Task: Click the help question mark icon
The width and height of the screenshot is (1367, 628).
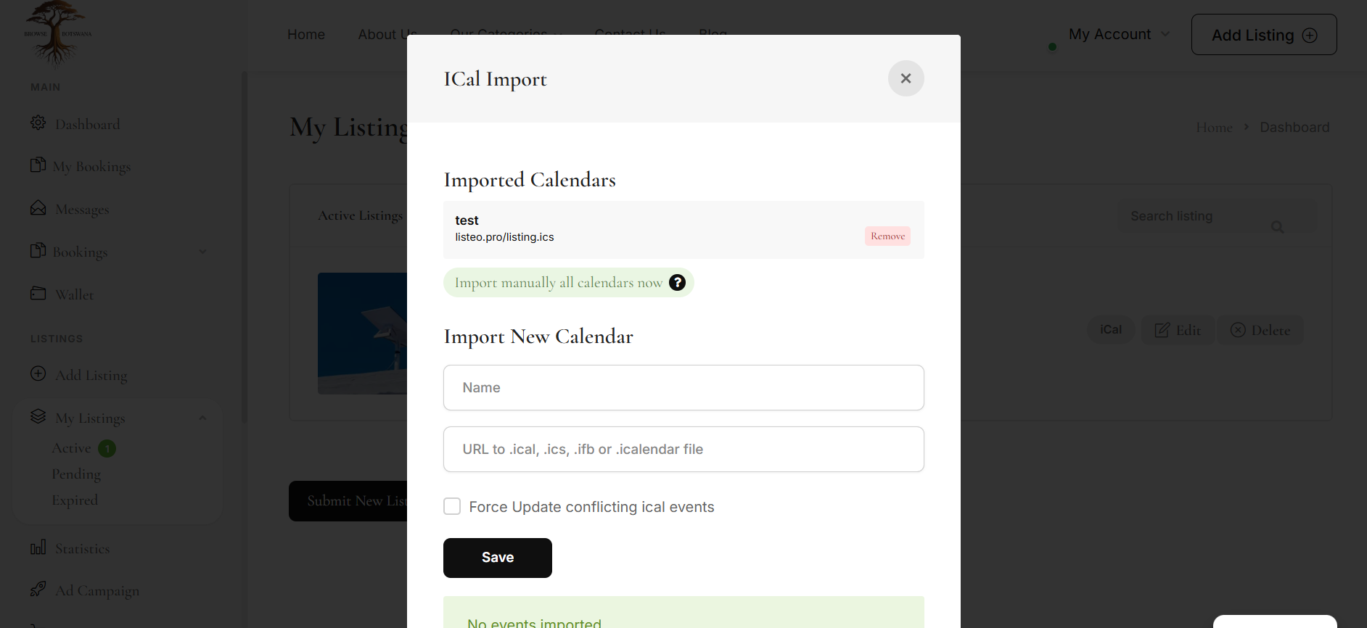Action: (x=677, y=282)
